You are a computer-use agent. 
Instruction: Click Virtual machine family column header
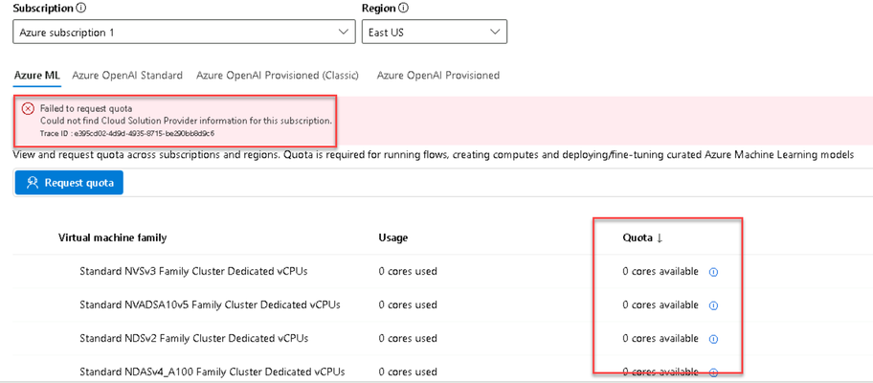pos(112,237)
